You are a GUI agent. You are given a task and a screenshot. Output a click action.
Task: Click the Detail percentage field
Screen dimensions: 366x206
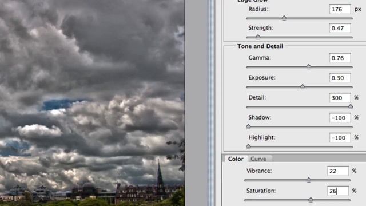point(340,98)
